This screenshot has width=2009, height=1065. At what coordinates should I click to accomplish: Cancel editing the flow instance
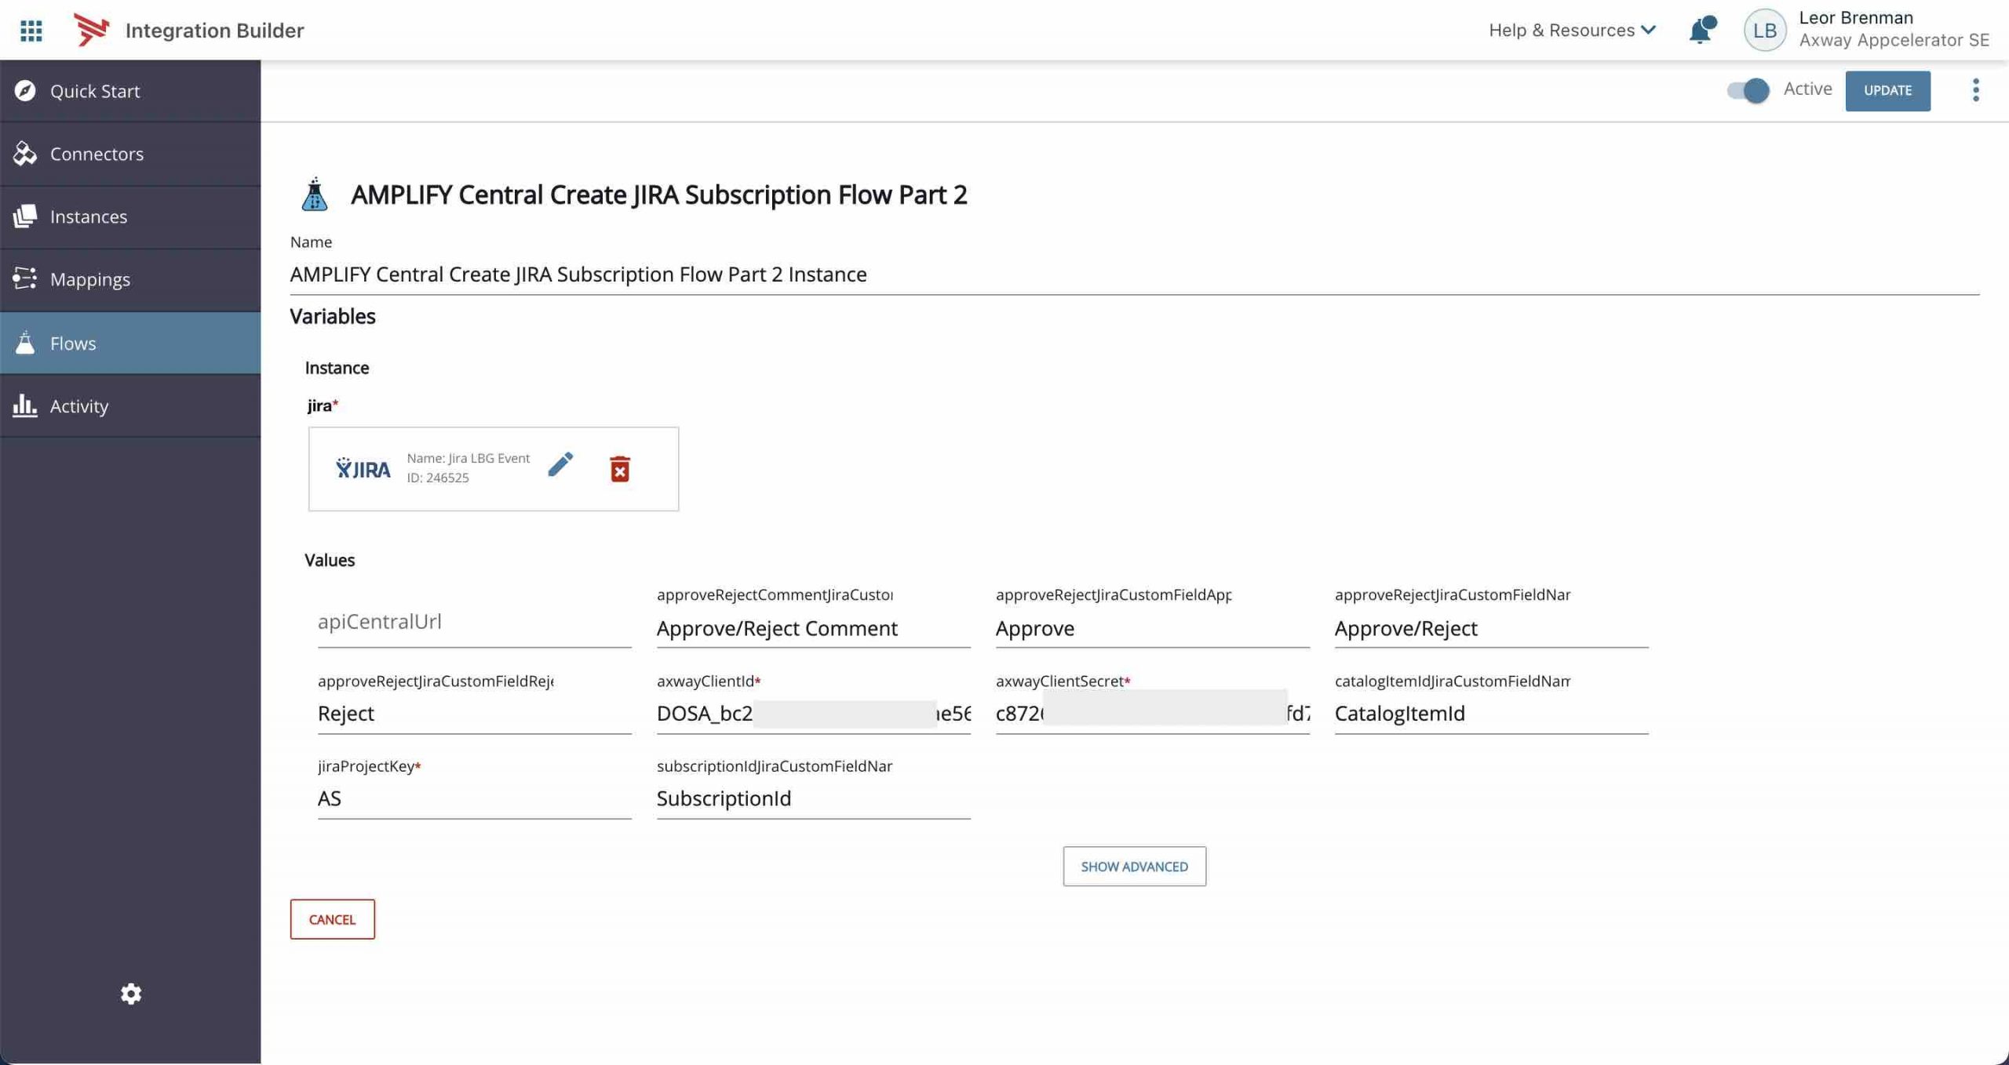click(332, 919)
